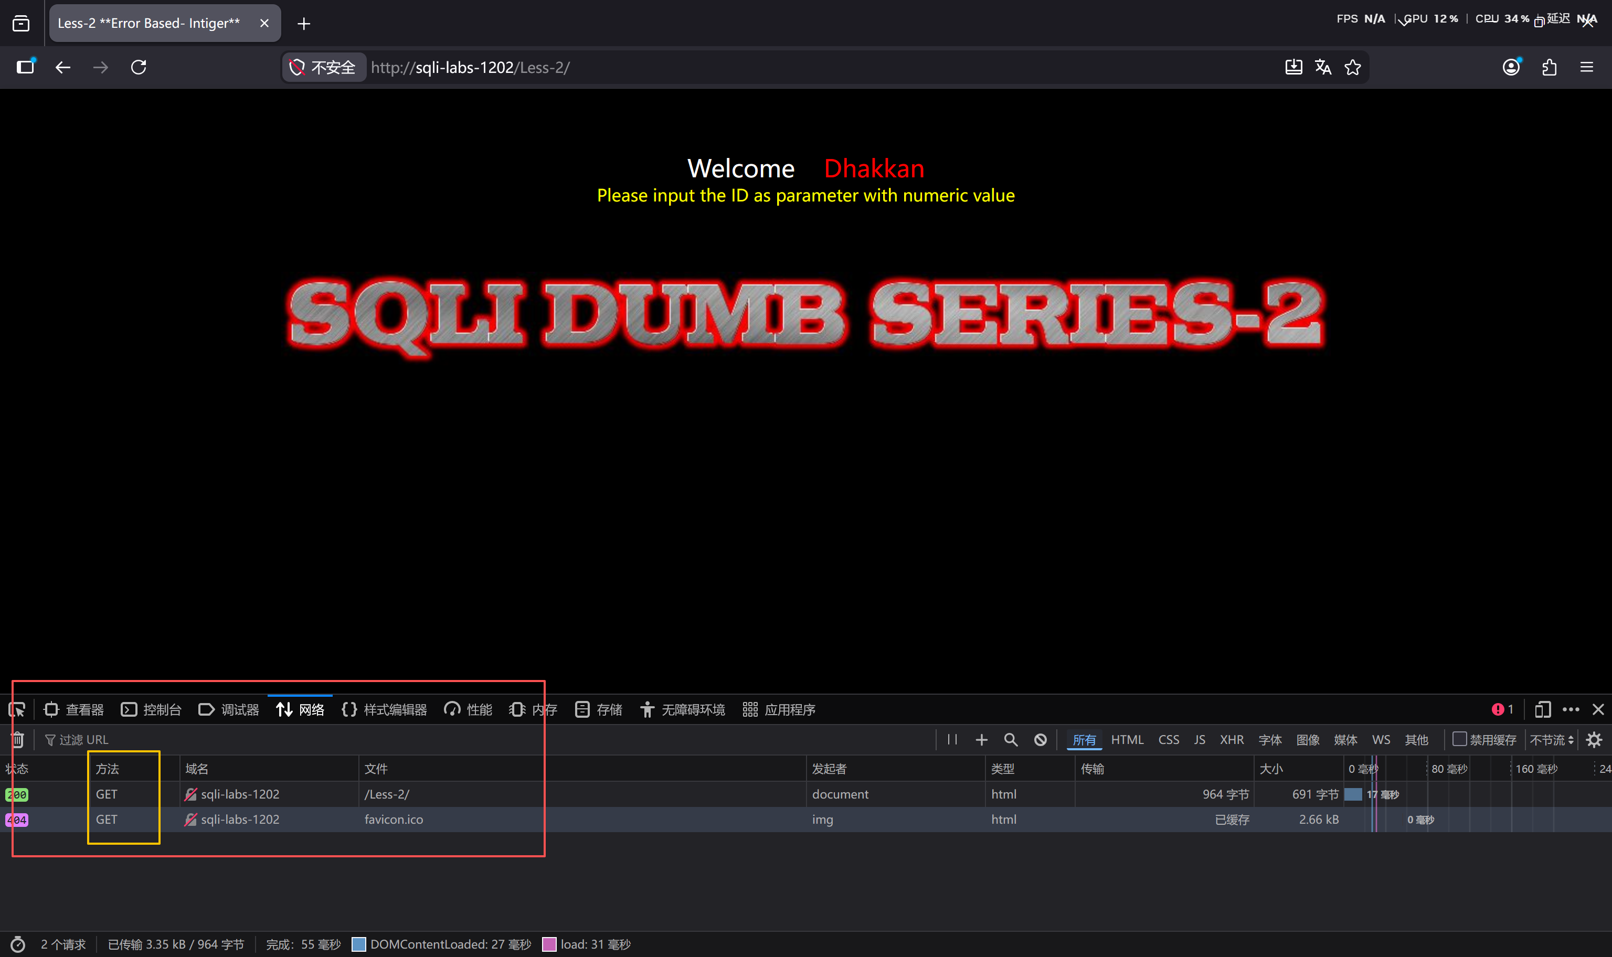Enable the 禁用缓存 checkbox
Screen dimensions: 1612x957
click(x=1459, y=739)
